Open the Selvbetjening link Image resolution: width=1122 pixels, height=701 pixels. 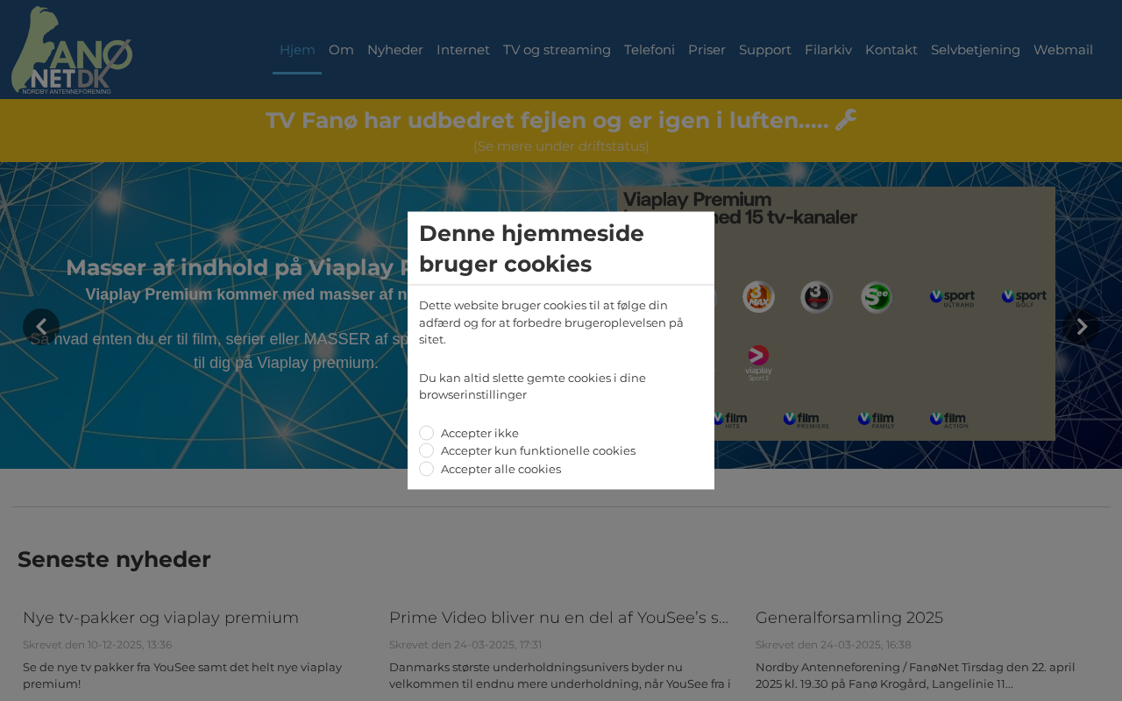(976, 50)
